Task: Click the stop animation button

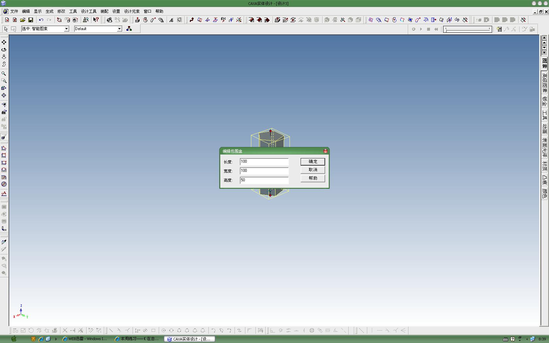Action: (428, 29)
